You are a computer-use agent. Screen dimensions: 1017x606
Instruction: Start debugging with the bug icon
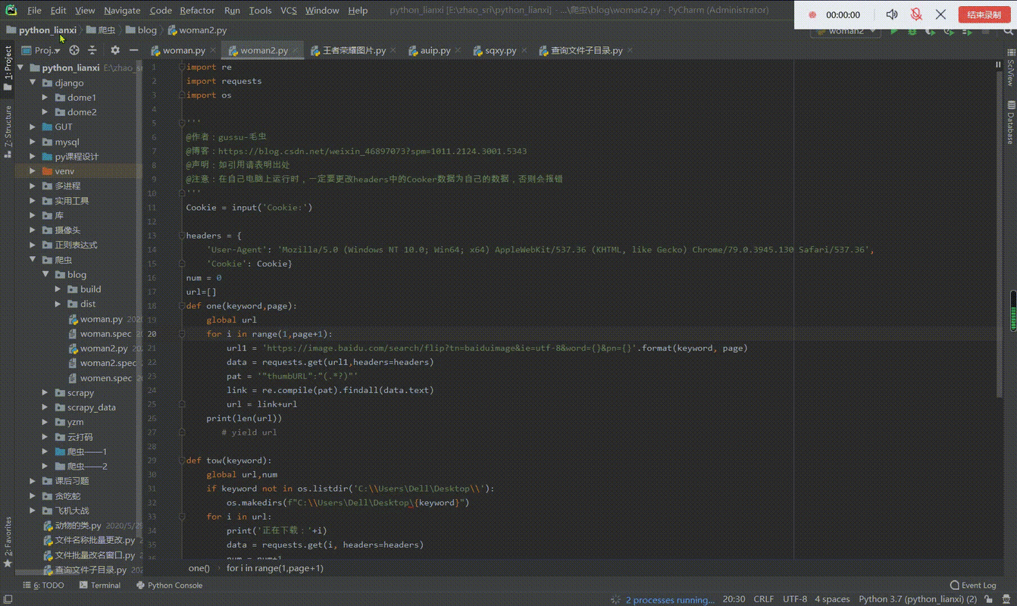point(912,31)
